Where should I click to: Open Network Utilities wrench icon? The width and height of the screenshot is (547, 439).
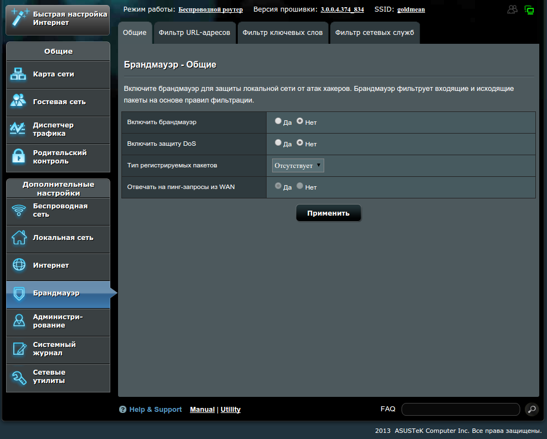pos(19,377)
